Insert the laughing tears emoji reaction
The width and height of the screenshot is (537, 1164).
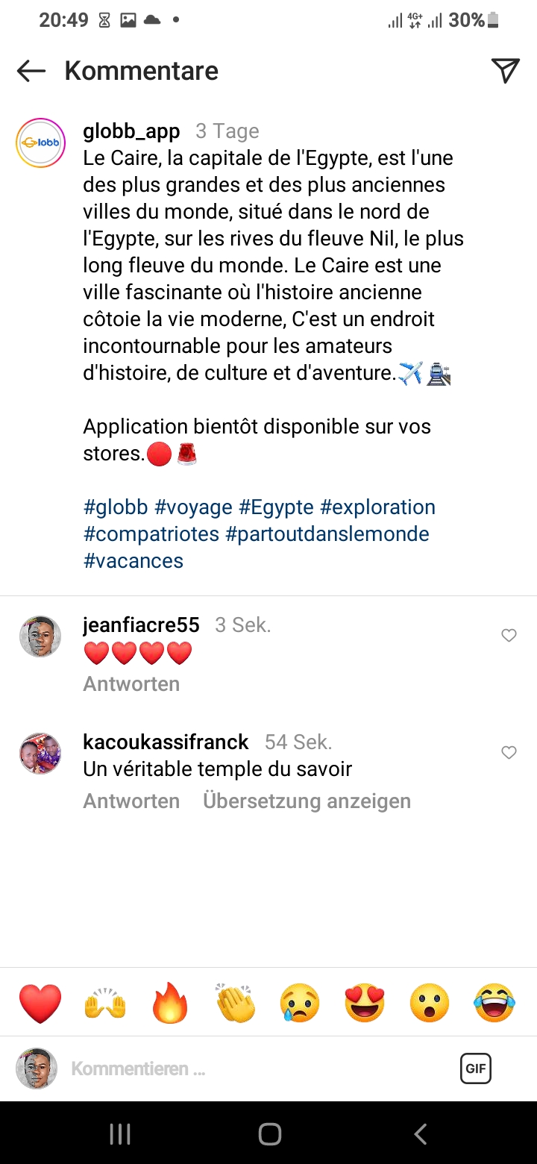click(x=494, y=1003)
